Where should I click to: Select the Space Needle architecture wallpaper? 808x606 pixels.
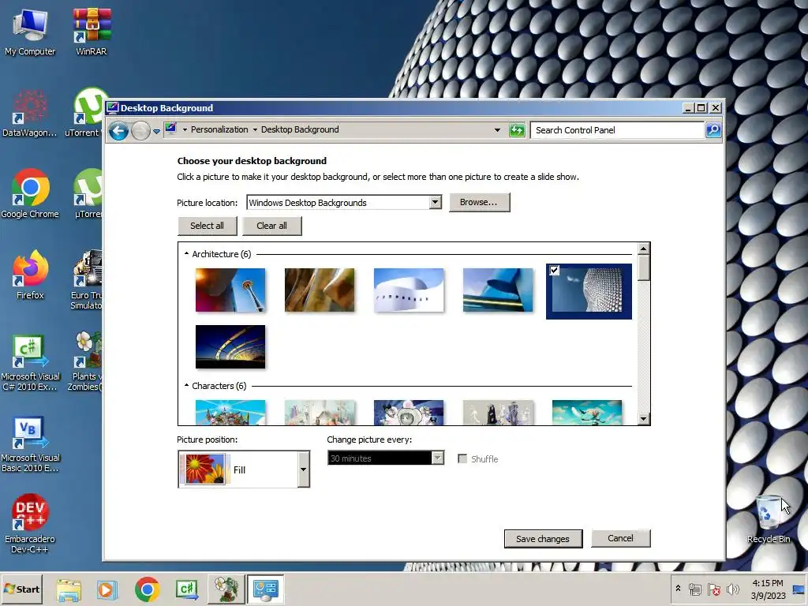(x=230, y=290)
